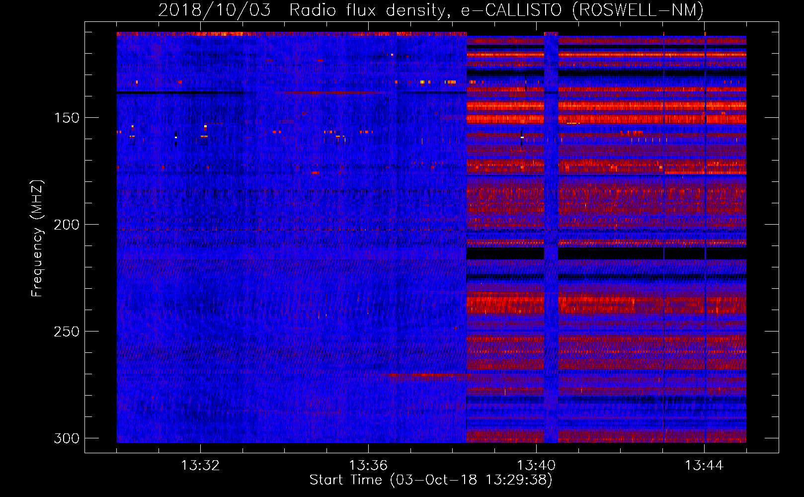The image size is (804, 497).
Task: Click the 13:44 time tick label
Action: click(704, 466)
